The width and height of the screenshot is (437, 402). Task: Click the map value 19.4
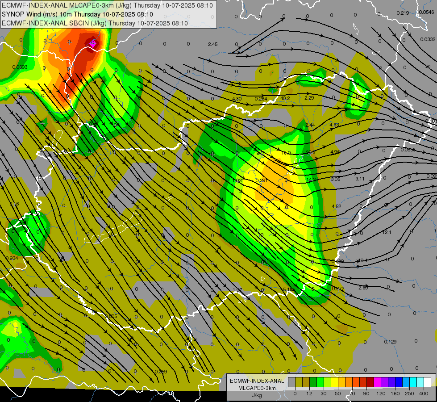pos(362,260)
